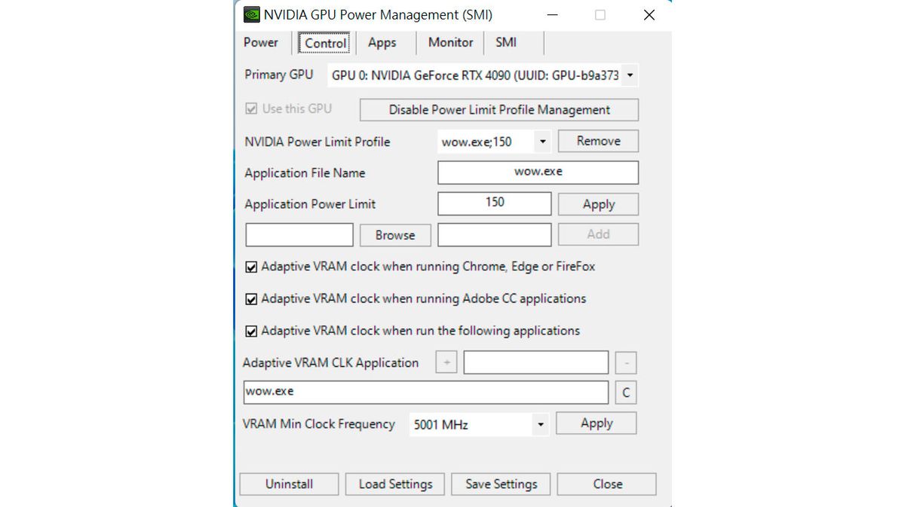The image size is (905, 507).
Task: Expand the NVIDIA Power Limit Profile dropdown
Action: (x=495, y=142)
